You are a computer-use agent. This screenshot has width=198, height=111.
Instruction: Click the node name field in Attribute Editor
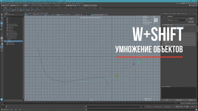tap(179, 20)
